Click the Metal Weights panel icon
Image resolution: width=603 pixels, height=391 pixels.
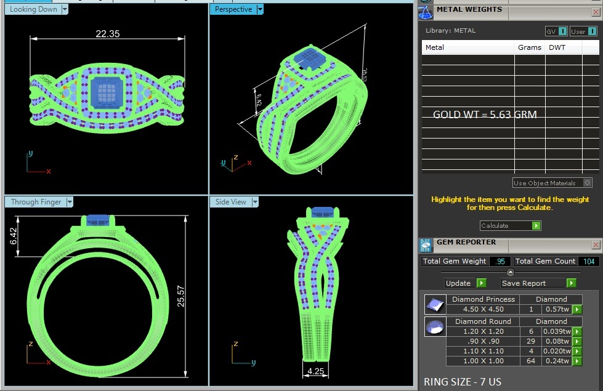[425, 12]
